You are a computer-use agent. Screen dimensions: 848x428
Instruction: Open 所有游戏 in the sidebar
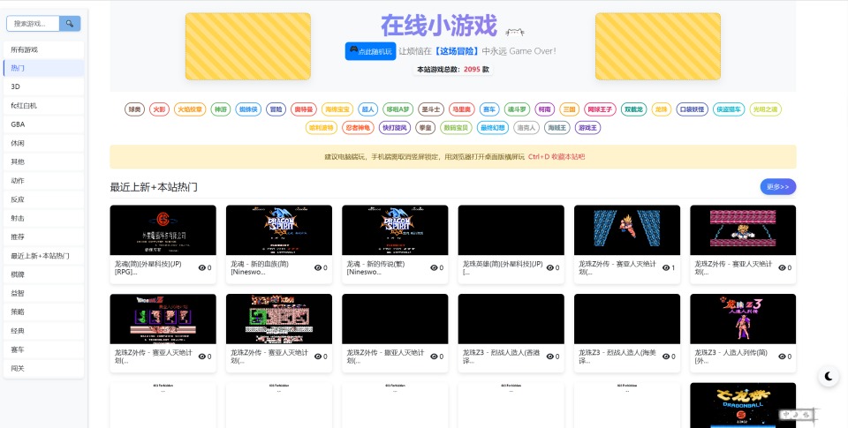44,49
